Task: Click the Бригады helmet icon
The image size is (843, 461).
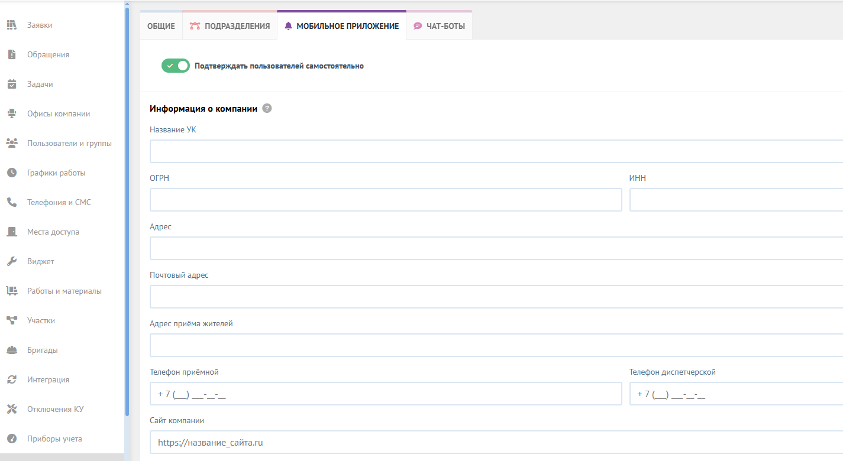Action: coord(11,350)
